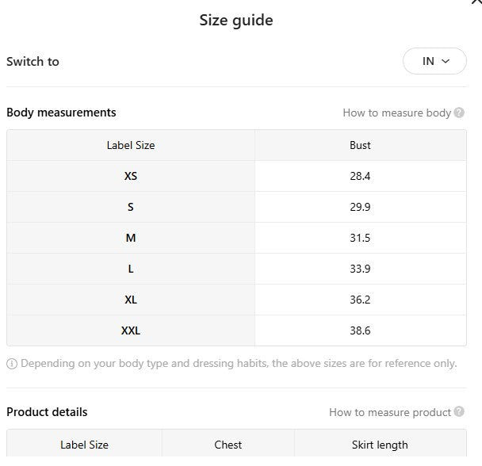Select the M label size row
Screen dimensions: 482x466
click(131, 238)
